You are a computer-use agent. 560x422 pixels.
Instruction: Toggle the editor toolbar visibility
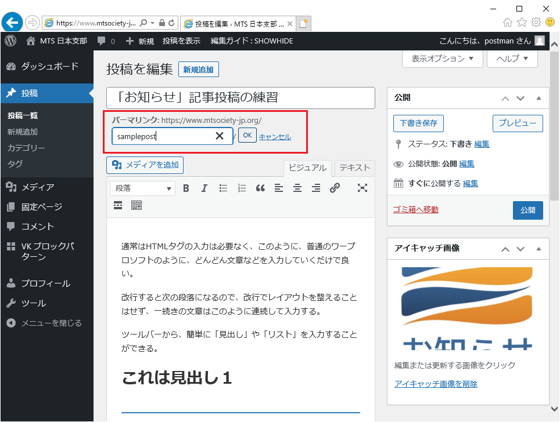click(x=137, y=205)
